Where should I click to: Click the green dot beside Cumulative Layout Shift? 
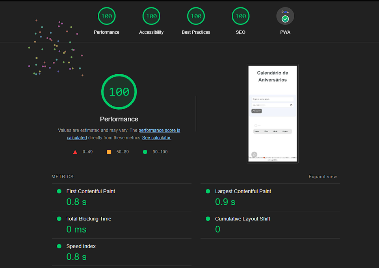(x=208, y=219)
